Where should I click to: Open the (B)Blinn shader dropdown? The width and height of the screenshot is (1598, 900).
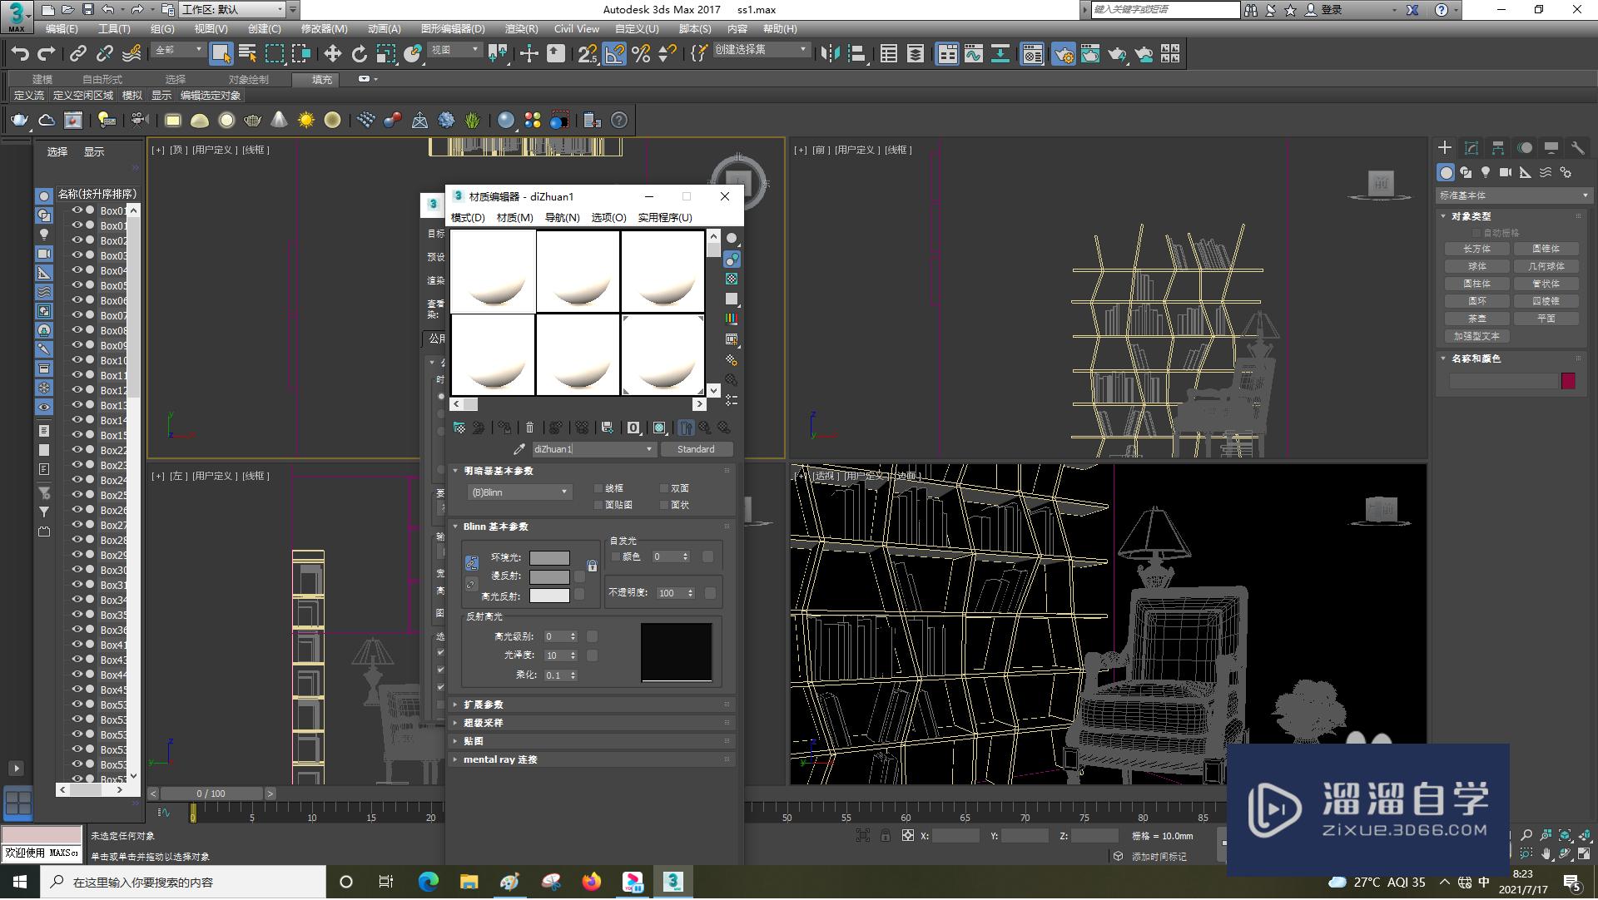(519, 492)
